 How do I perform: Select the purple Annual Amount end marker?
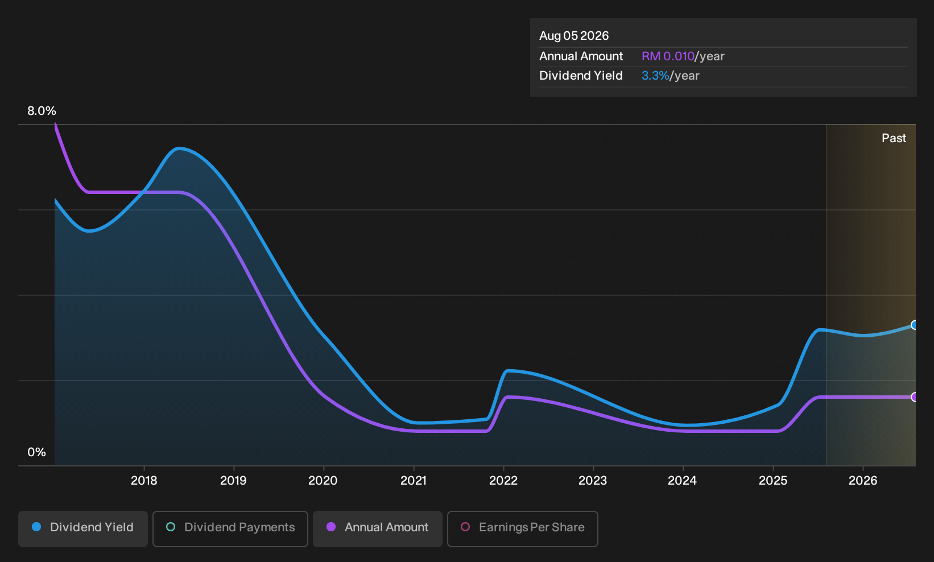tap(914, 397)
